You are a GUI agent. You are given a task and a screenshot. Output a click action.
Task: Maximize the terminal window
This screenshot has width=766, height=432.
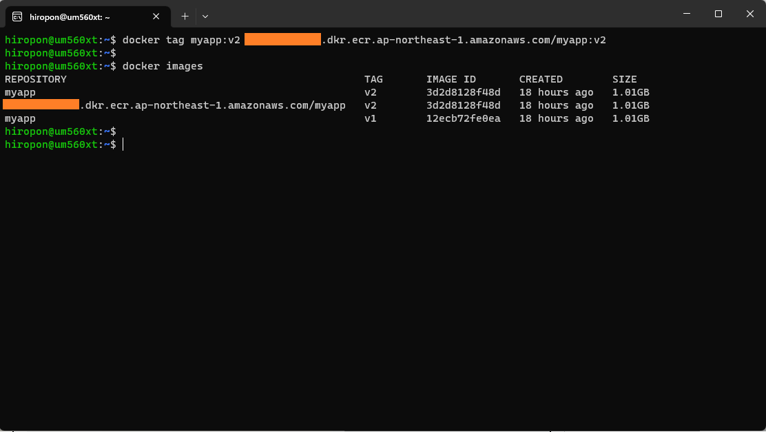click(718, 14)
